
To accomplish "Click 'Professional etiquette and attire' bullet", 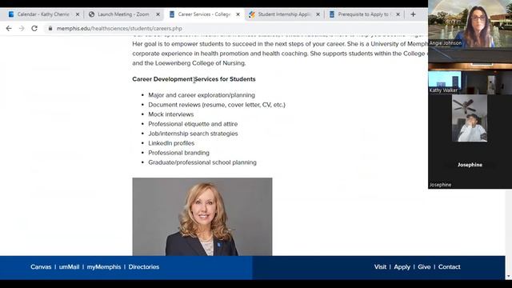I will pos(193,124).
